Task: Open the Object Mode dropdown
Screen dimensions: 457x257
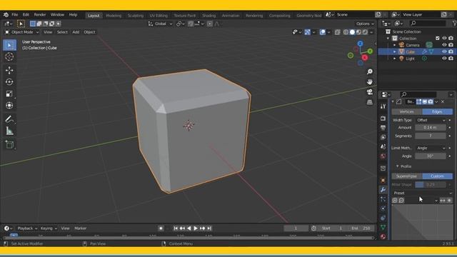Action: 22,32
